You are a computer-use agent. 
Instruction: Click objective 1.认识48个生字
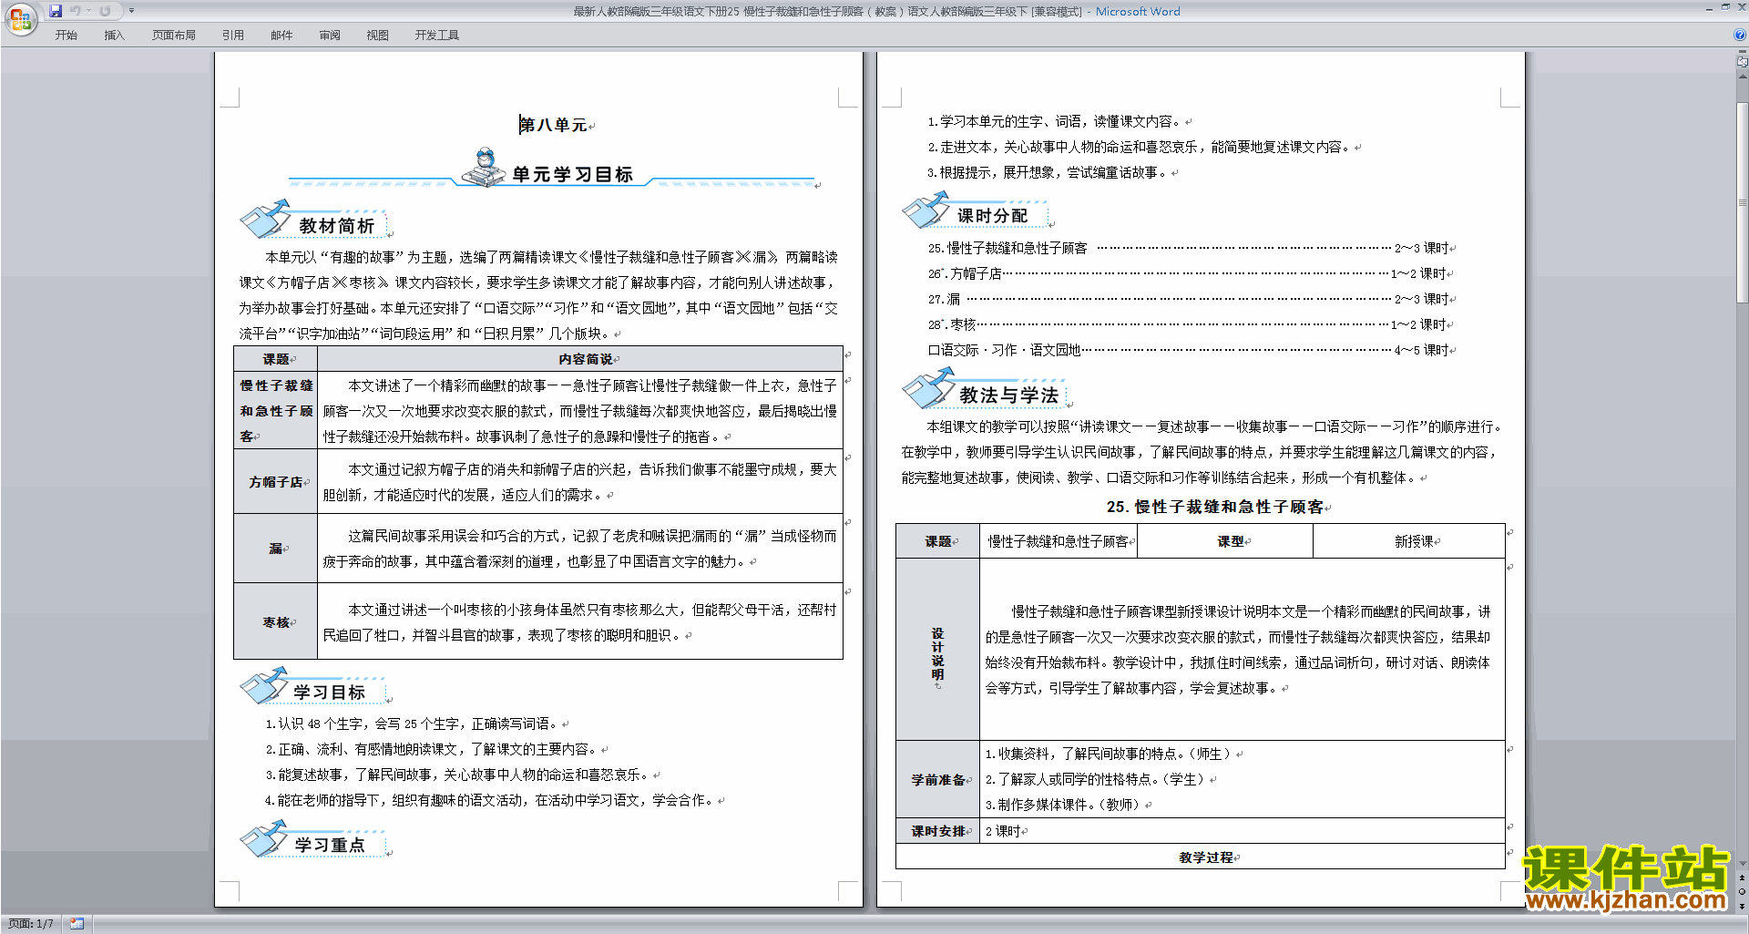(x=413, y=724)
